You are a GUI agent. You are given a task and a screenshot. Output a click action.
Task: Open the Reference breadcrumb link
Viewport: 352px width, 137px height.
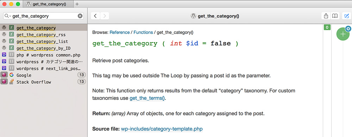[x=119, y=32]
